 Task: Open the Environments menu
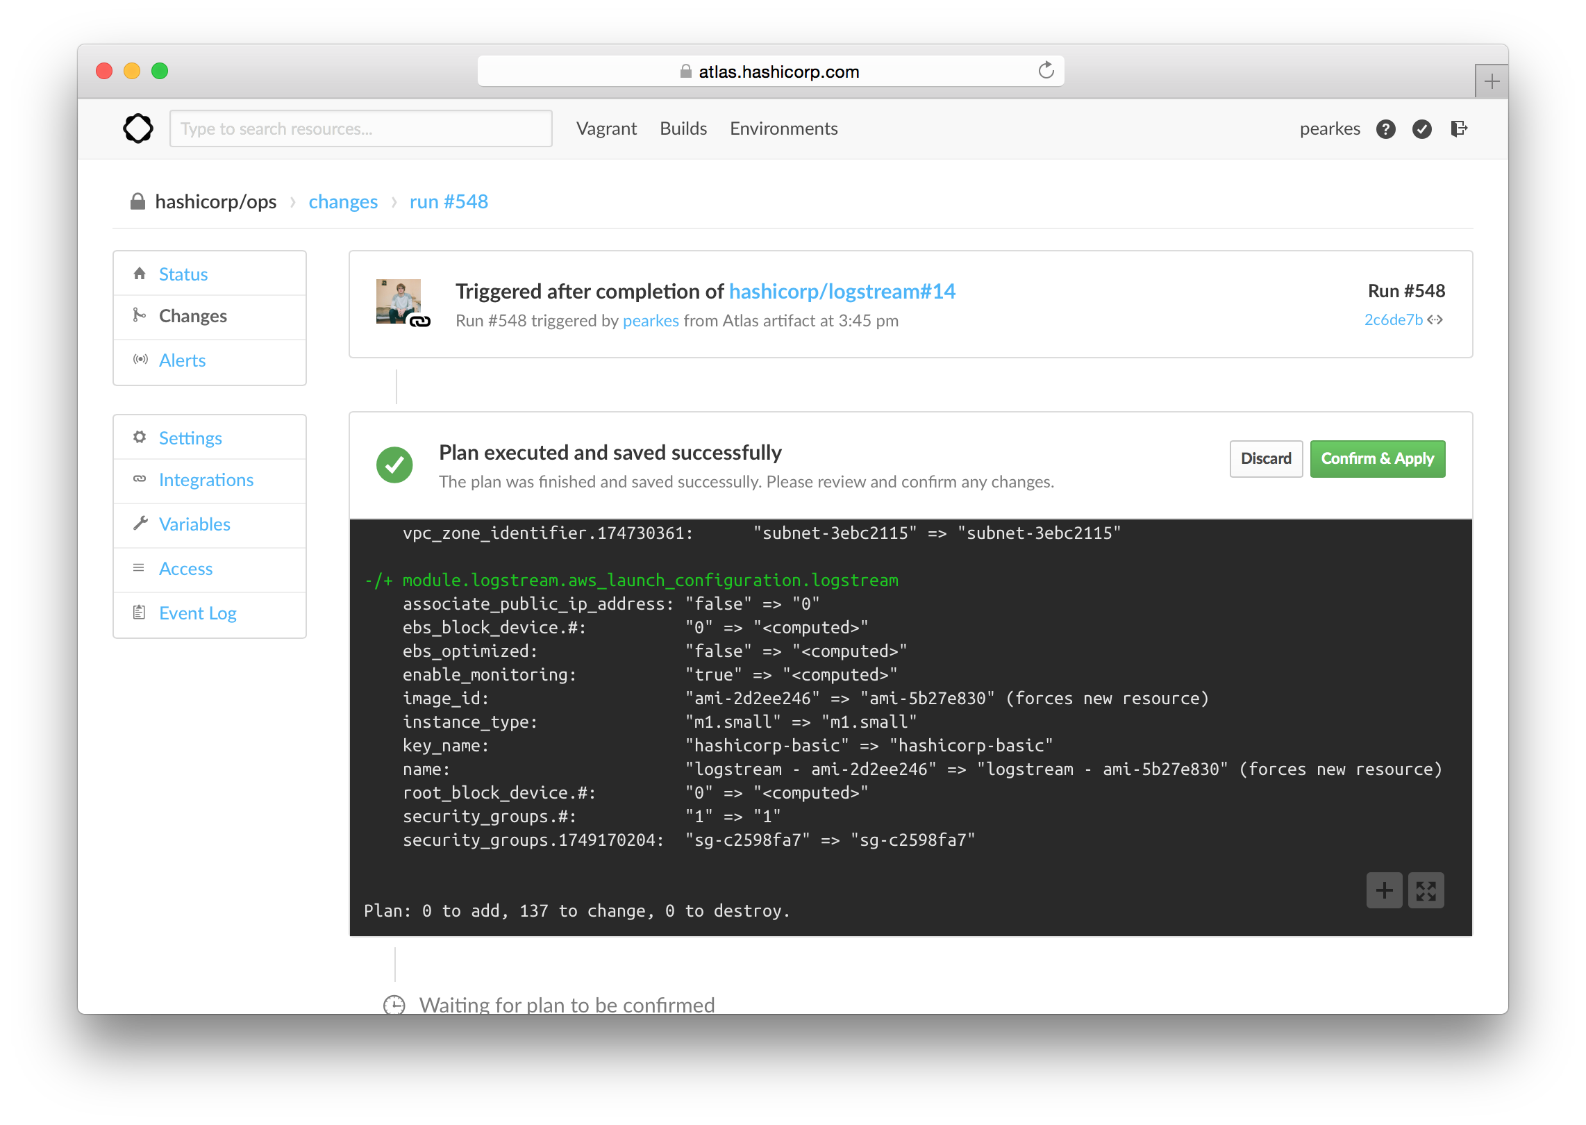point(783,129)
